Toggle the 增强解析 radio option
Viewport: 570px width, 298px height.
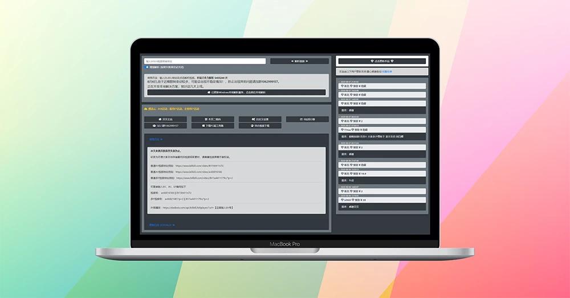(146, 67)
